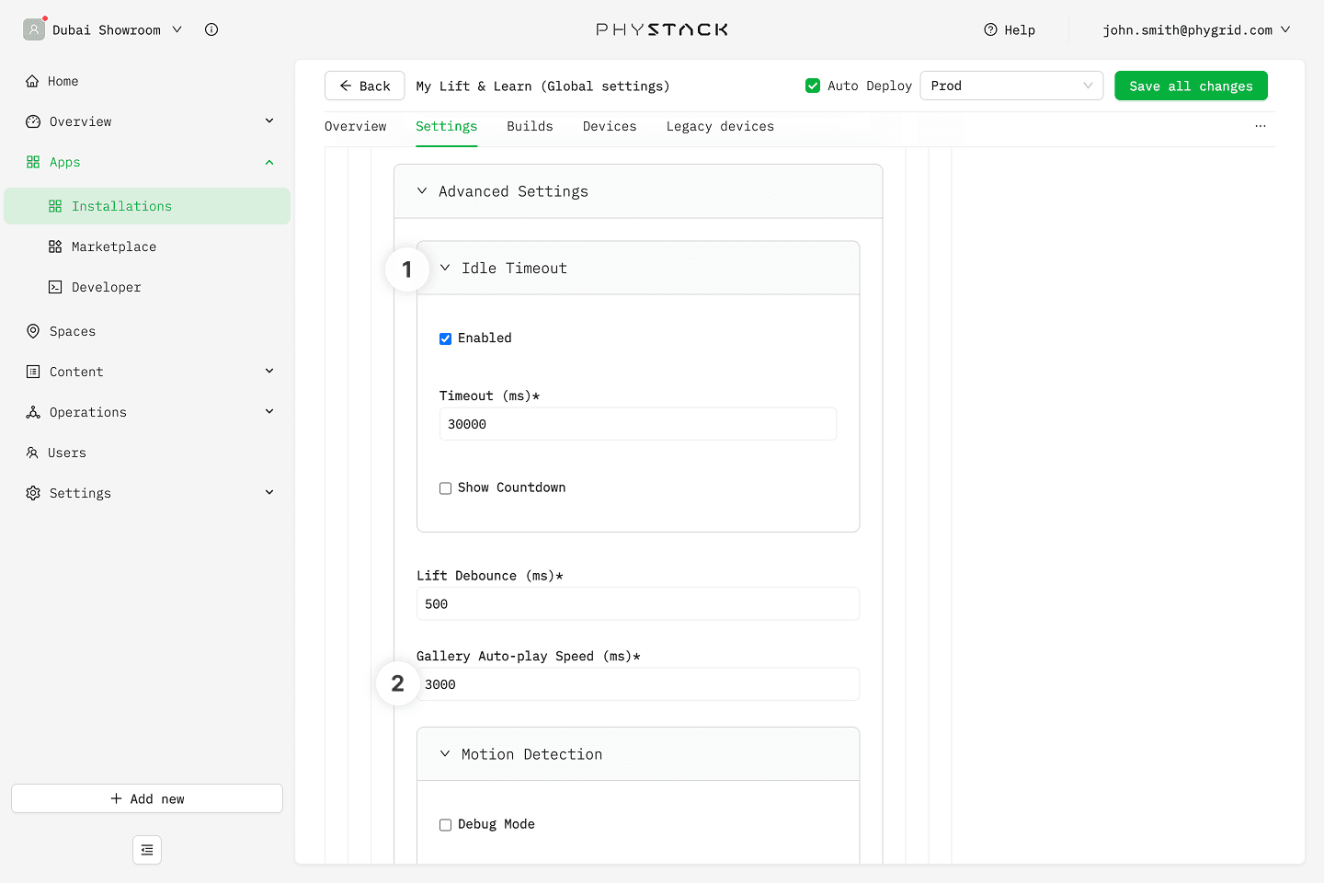Open the john.smith@phygrid.com account menu
This screenshot has height=883, width=1324.
(x=1197, y=29)
